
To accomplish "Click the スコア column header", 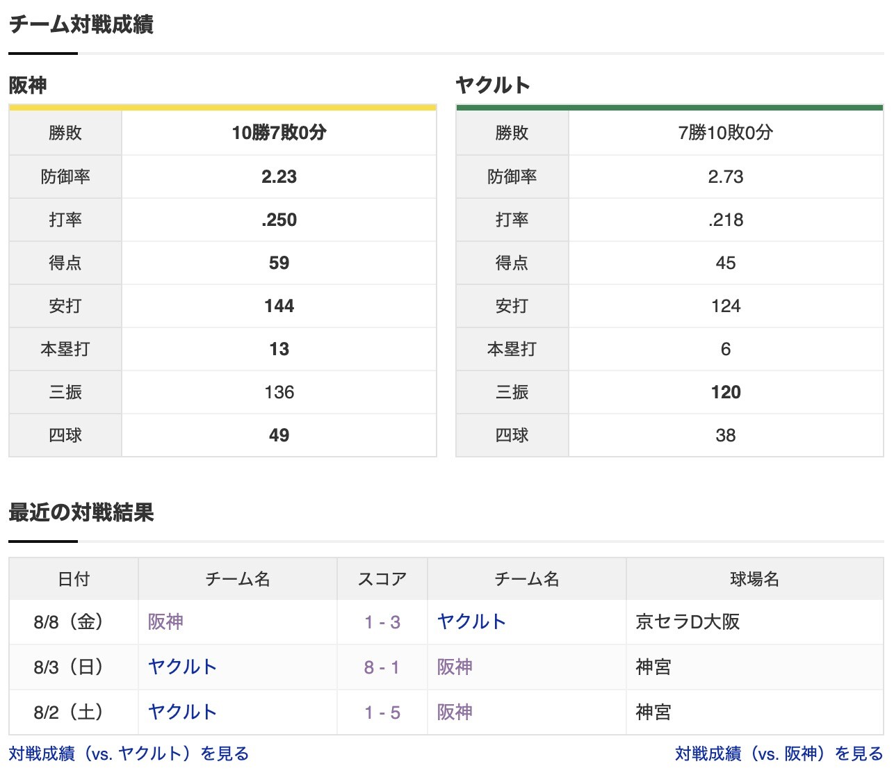I will pos(381,578).
